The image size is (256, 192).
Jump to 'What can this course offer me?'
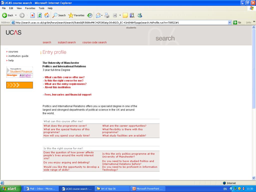[65, 77]
